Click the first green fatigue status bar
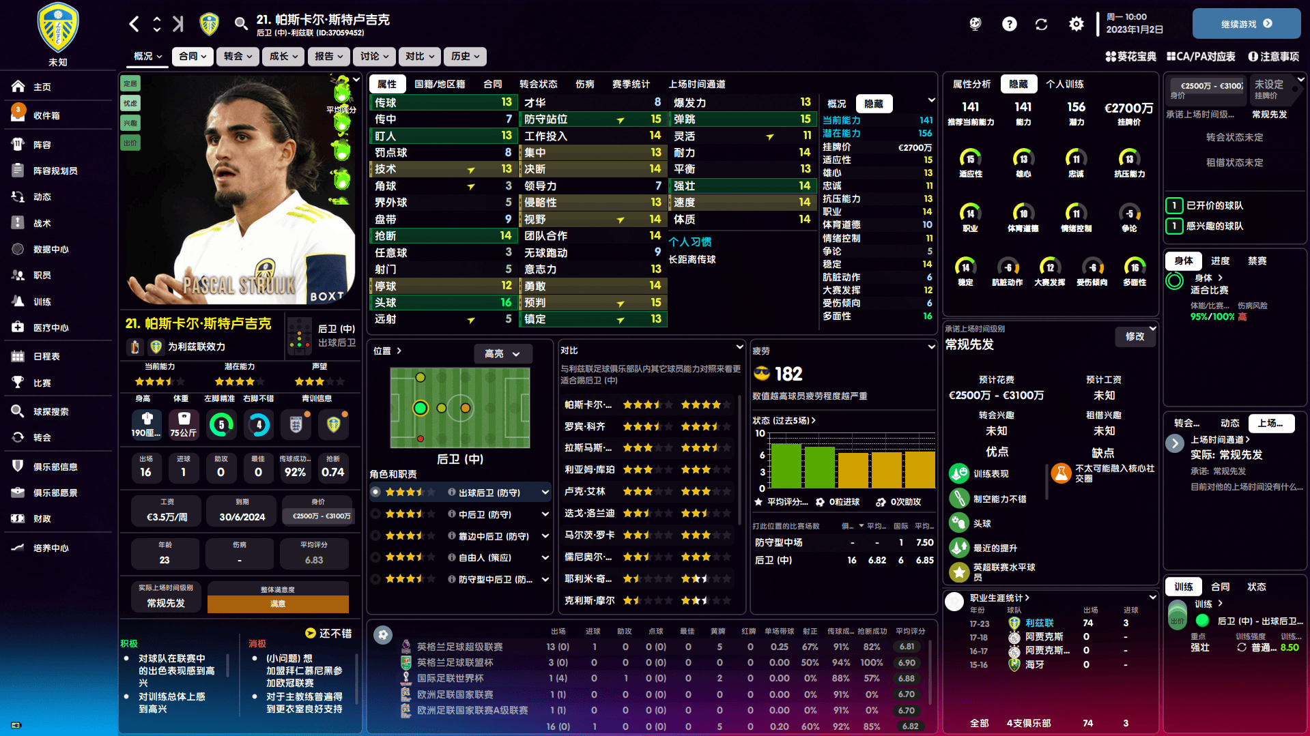 pyautogui.click(x=786, y=466)
